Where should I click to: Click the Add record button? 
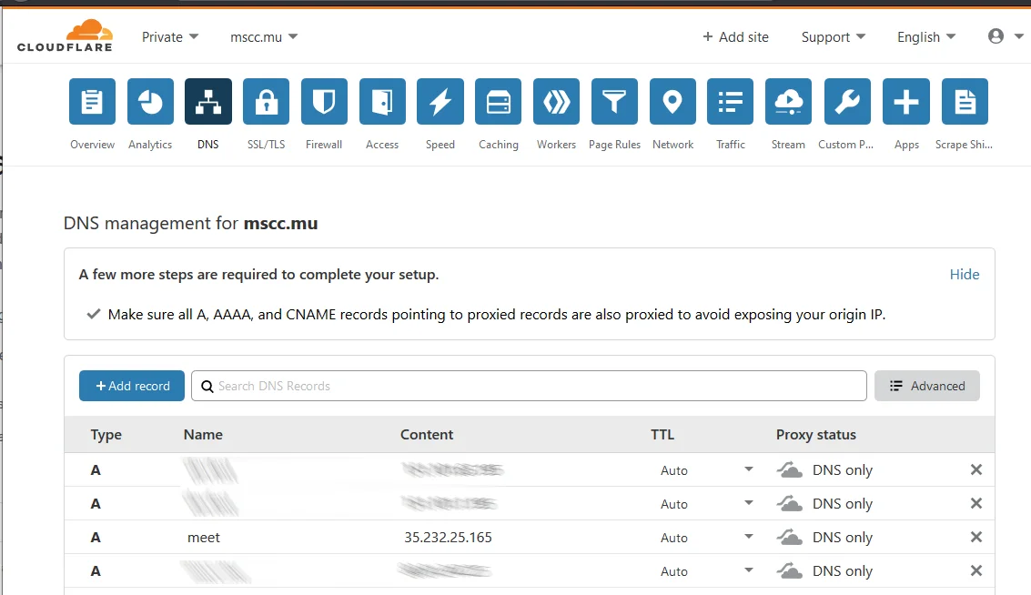[132, 386]
